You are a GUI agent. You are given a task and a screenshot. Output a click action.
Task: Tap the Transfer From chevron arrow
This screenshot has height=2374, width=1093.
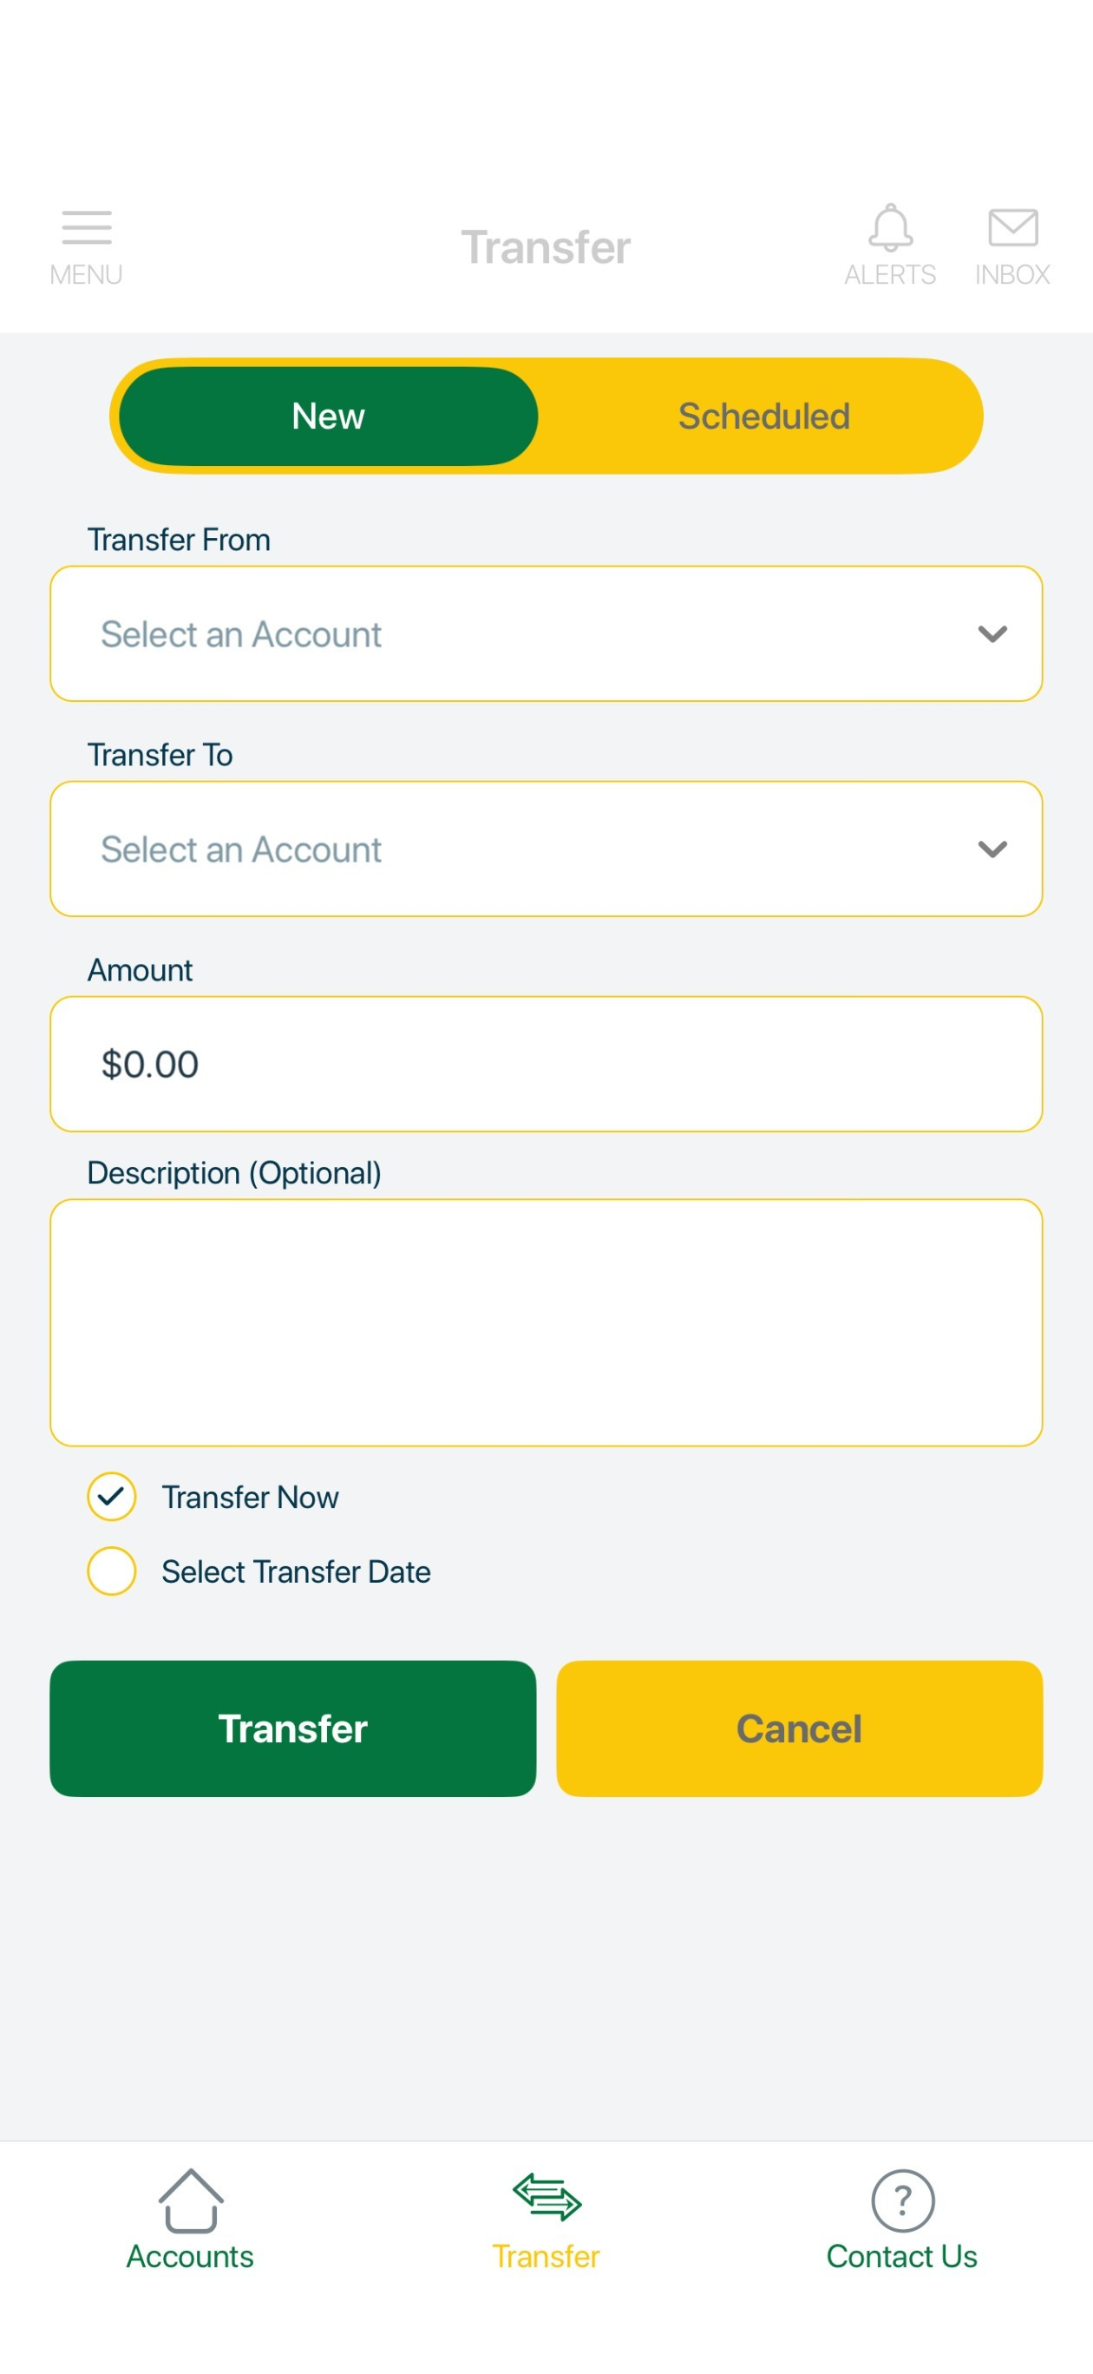992,634
